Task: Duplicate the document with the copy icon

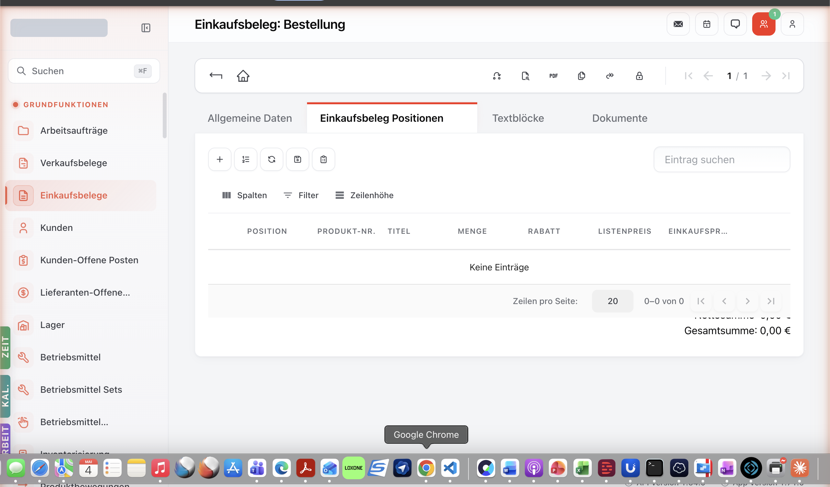Action: point(581,76)
